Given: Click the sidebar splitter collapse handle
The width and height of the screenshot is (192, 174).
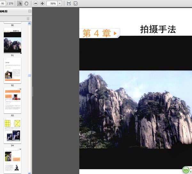Looking at the screenshot, I should click(x=32, y=92).
